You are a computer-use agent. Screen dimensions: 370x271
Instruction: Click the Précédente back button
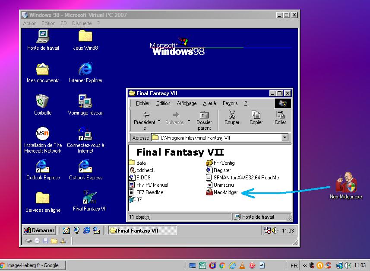click(x=144, y=121)
